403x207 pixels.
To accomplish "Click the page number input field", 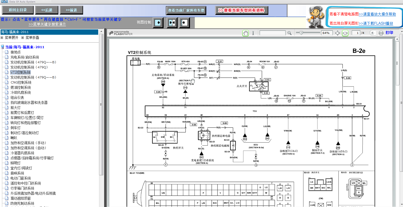I will [356, 33].
